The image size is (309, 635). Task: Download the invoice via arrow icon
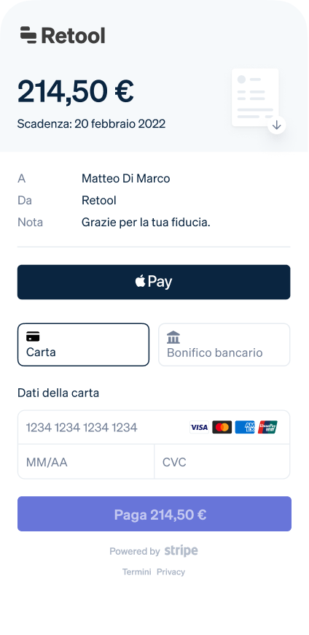(277, 125)
